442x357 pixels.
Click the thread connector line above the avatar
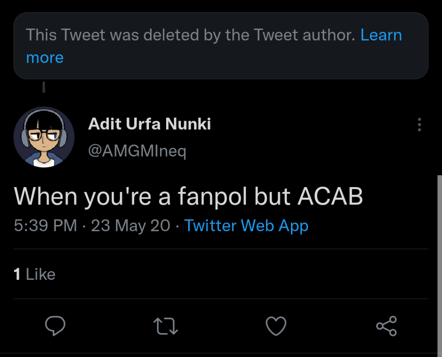click(44, 88)
